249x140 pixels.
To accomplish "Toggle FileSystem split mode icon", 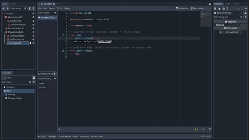I will point(34,78).
